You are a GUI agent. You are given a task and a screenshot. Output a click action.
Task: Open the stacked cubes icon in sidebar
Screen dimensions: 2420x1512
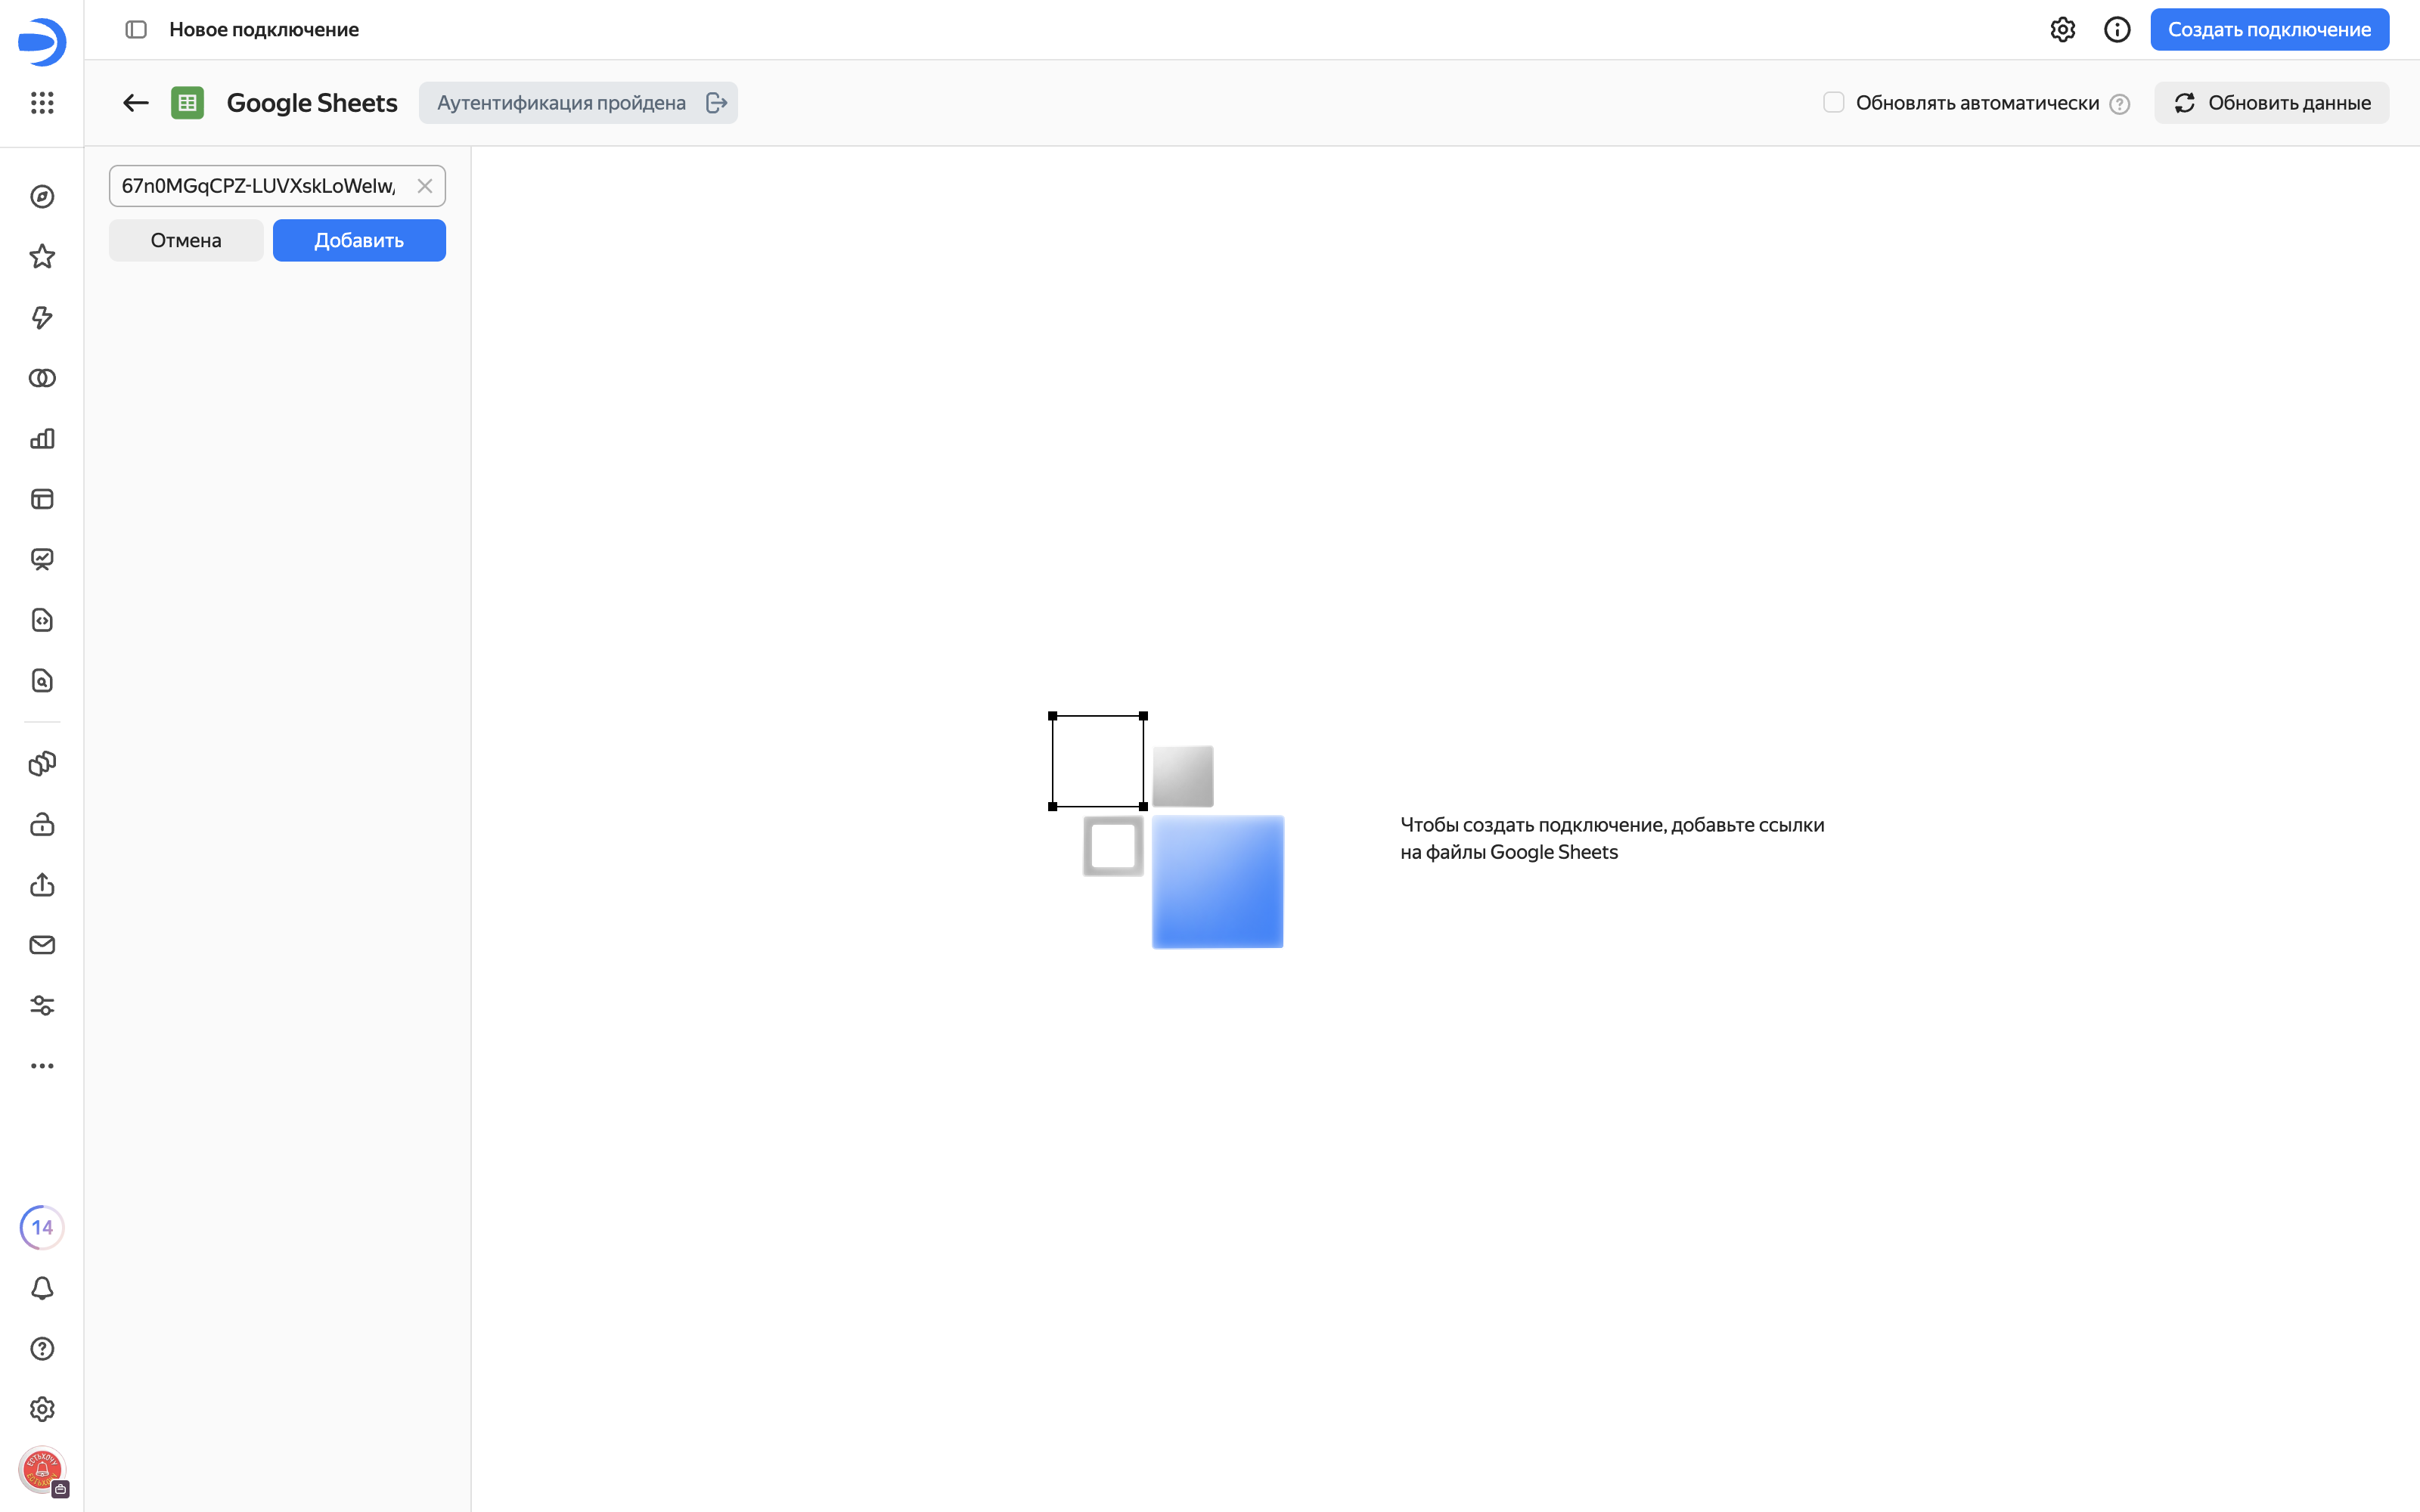[x=42, y=764]
